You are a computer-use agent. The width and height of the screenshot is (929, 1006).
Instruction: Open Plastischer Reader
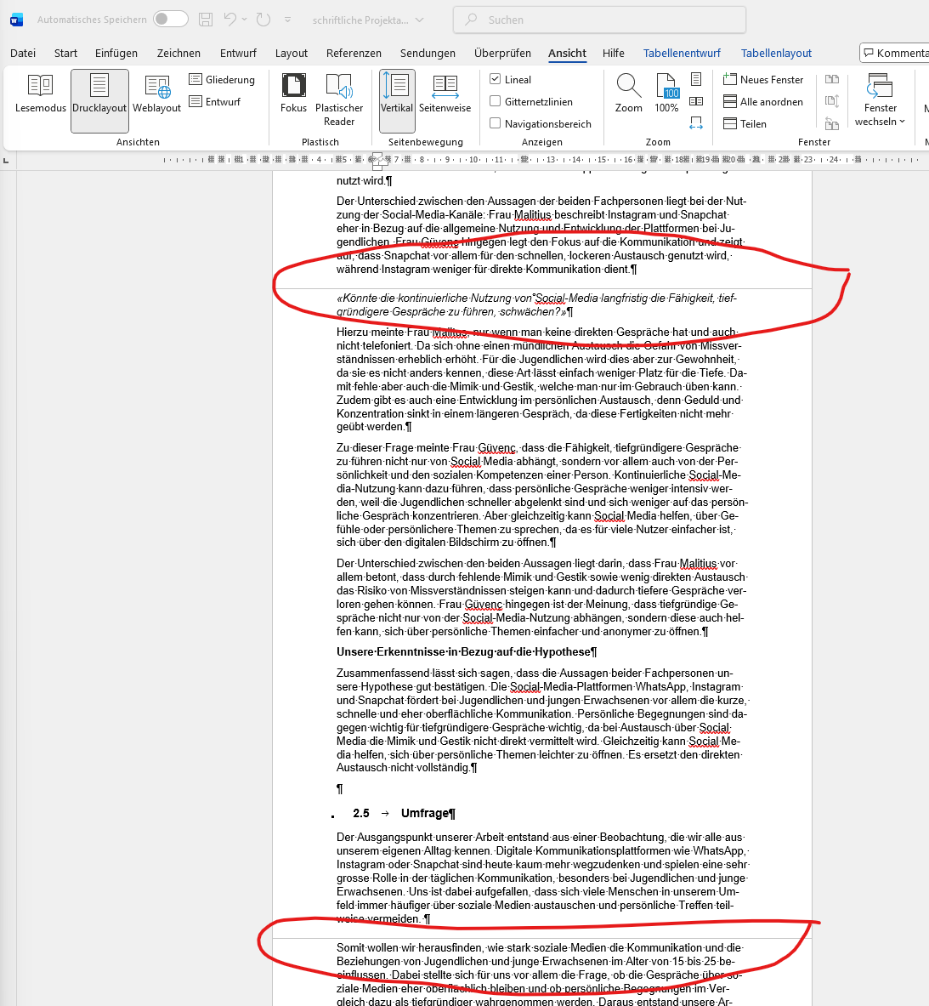tap(339, 100)
